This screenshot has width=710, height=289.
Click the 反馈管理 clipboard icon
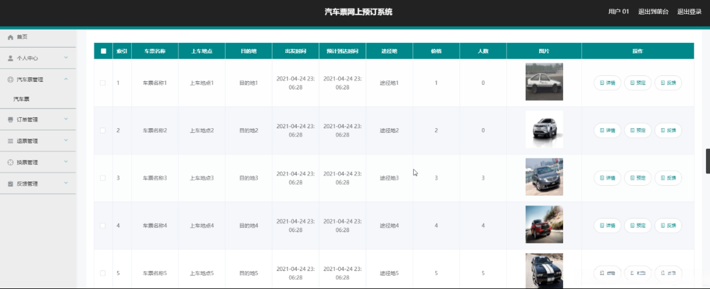click(10, 184)
